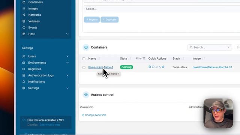Expand the Users sidebar chevron
This screenshot has width=240, height=135.
pyautogui.click(x=67, y=56)
